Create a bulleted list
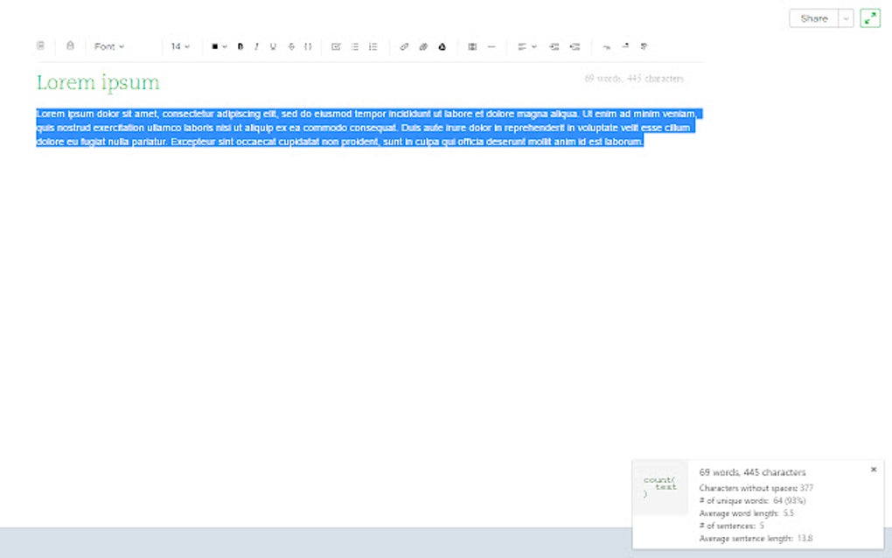The image size is (892, 558). click(353, 46)
